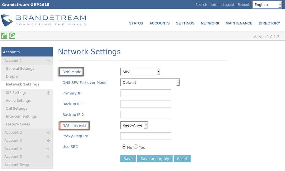Click the Search link in the header
The image size is (285, 171).
(x=201, y=5)
